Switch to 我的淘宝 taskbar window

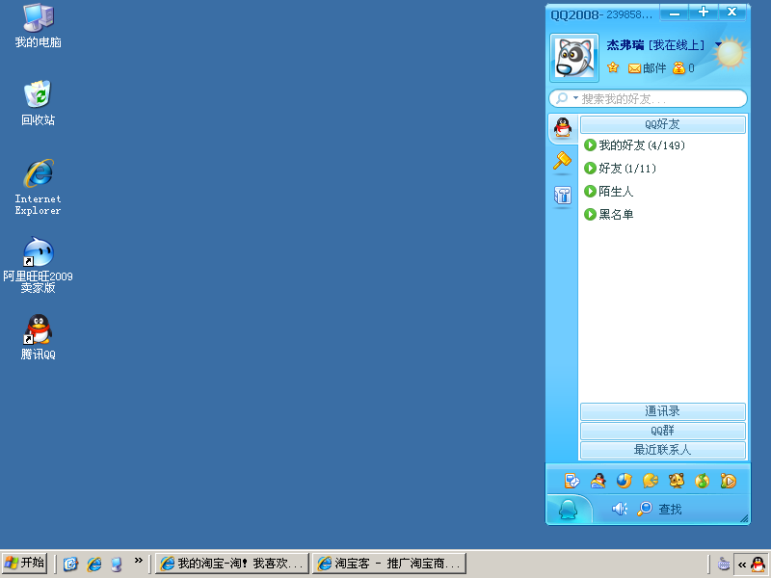click(232, 564)
